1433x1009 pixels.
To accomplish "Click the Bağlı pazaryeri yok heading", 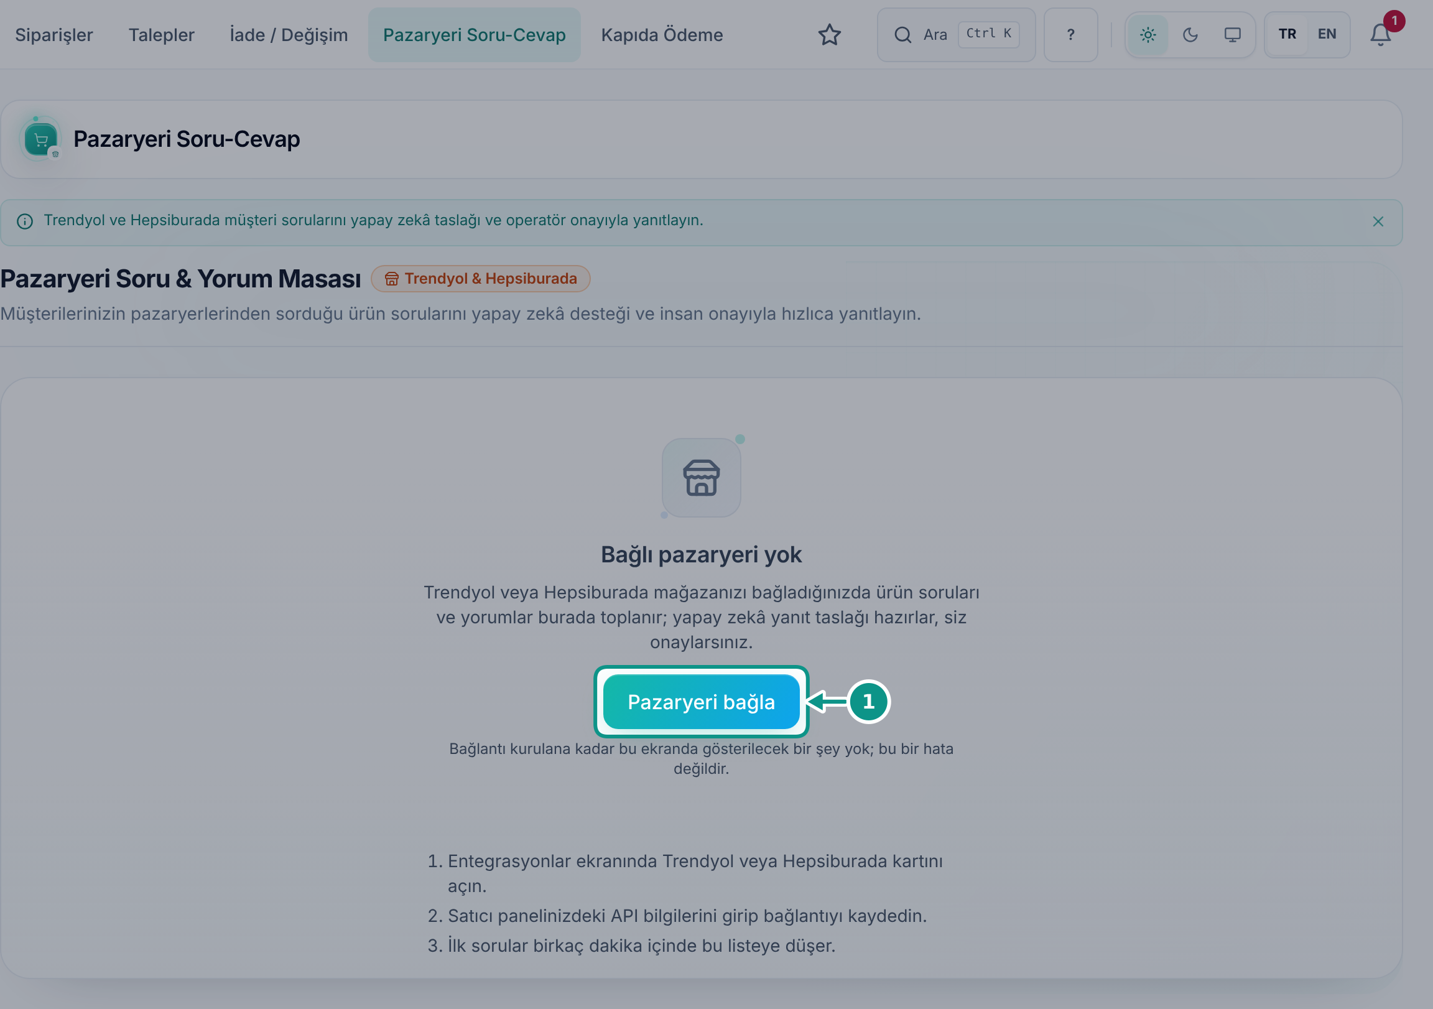I will tap(701, 554).
